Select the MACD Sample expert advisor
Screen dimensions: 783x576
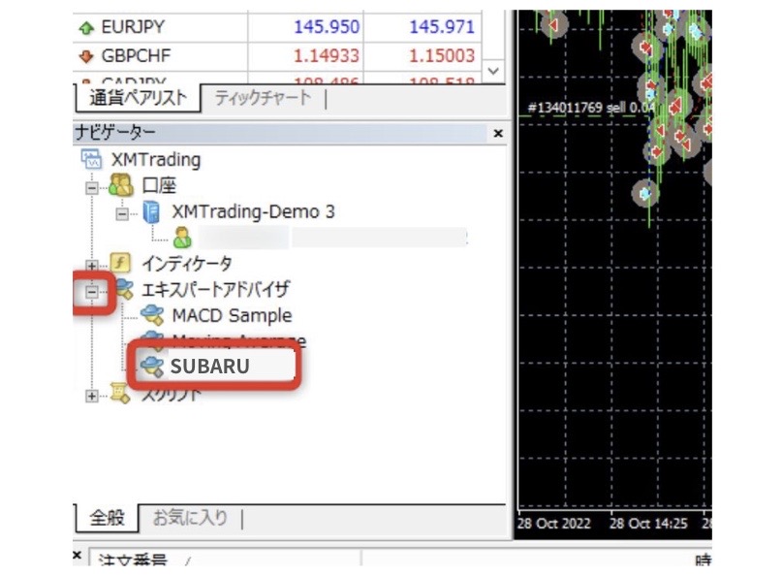tap(232, 316)
